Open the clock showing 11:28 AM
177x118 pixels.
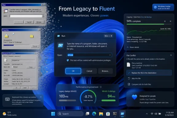click(170, 114)
